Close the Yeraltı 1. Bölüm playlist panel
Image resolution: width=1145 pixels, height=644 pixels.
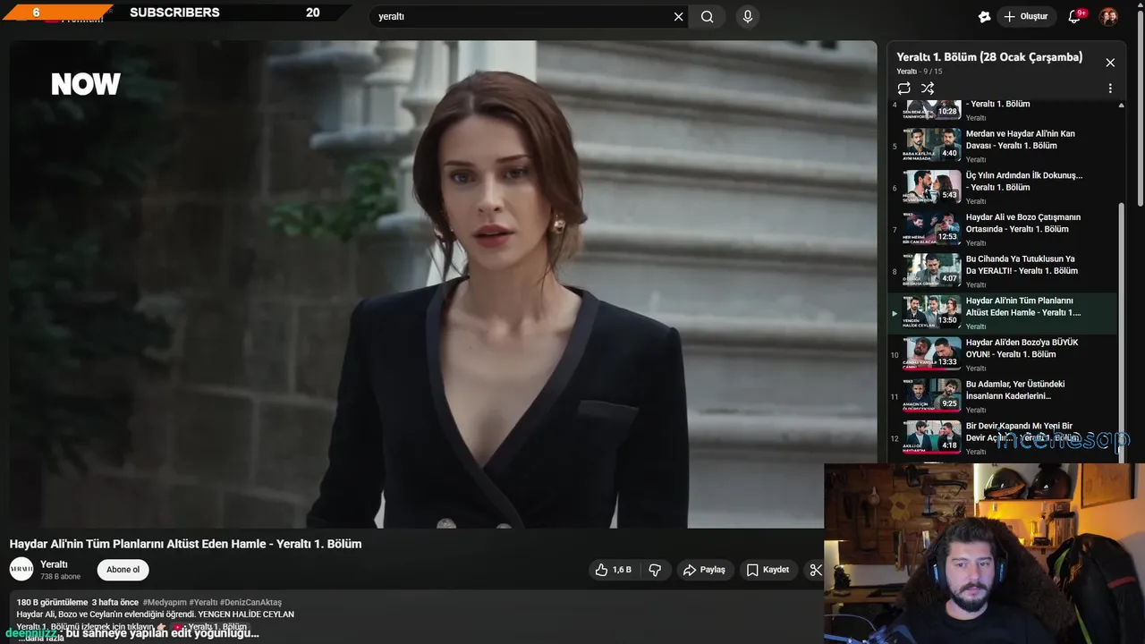[1110, 63]
